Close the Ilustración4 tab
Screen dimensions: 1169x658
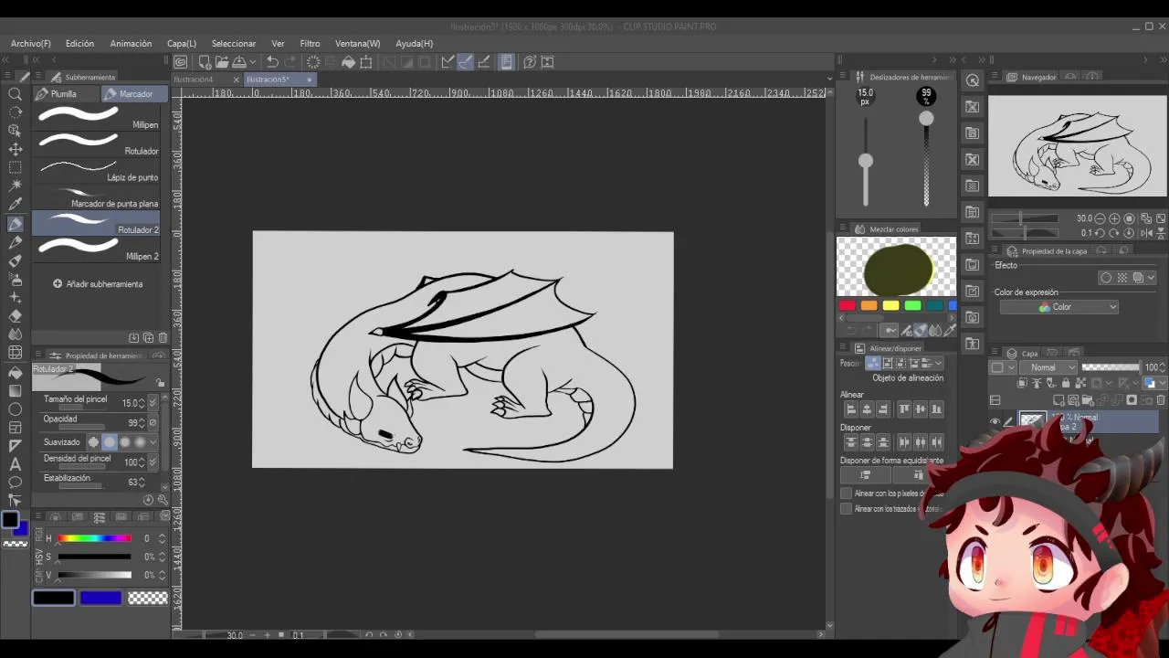pos(237,80)
